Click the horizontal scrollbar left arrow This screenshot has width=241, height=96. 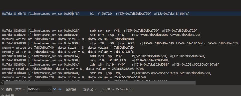tap(2, 83)
